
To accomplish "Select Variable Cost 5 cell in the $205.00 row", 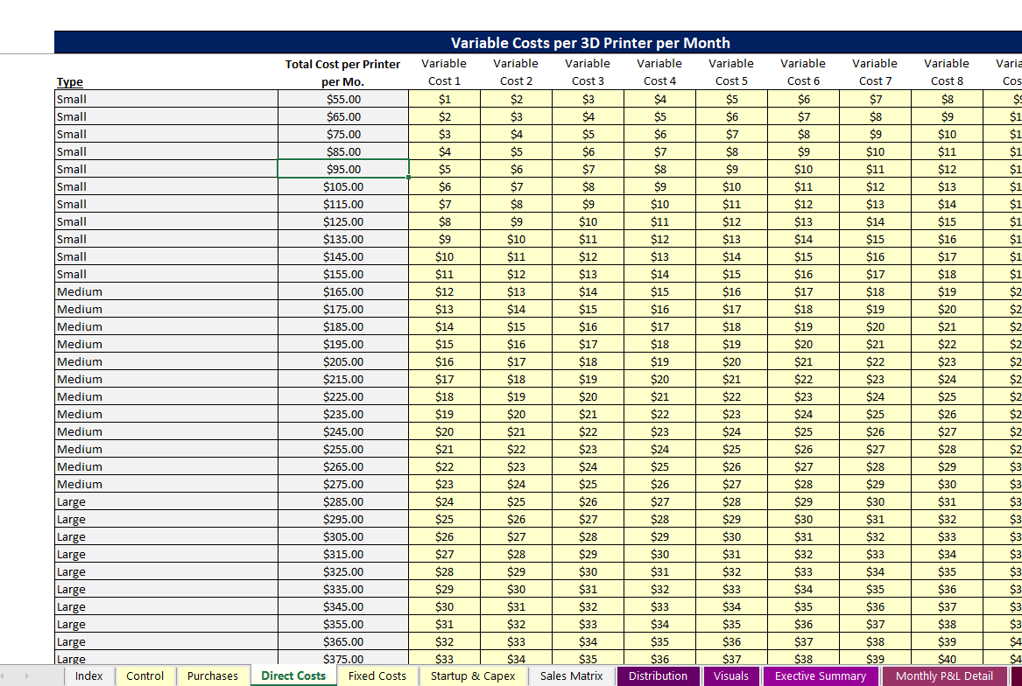I will point(731,361).
